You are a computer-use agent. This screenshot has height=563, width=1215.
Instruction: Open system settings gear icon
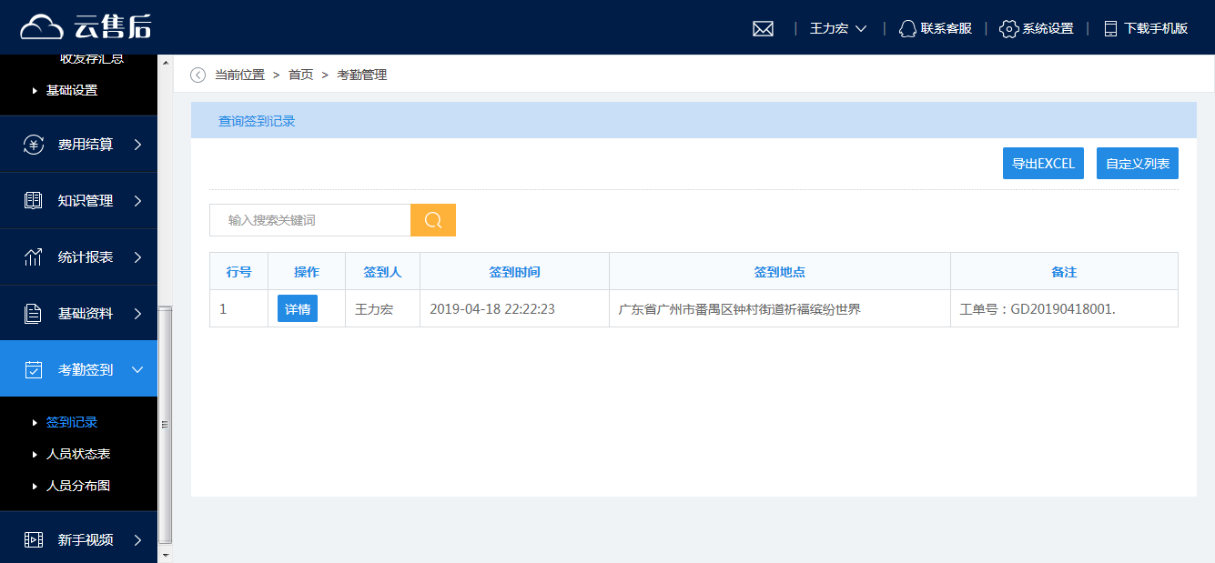1008,28
